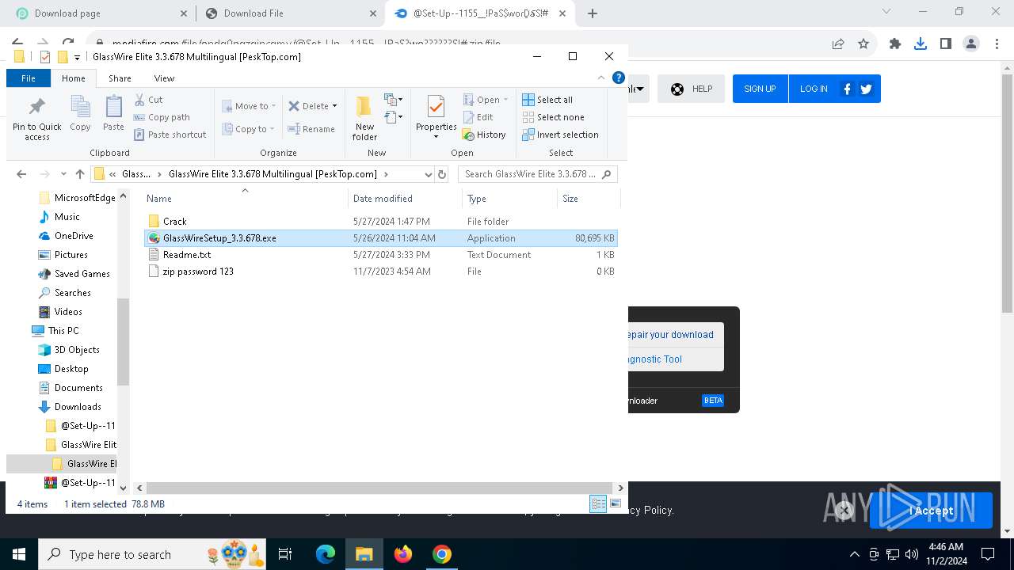The width and height of the screenshot is (1014, 570).
Task: Click the Rename ribbon button
Action: 311,129
